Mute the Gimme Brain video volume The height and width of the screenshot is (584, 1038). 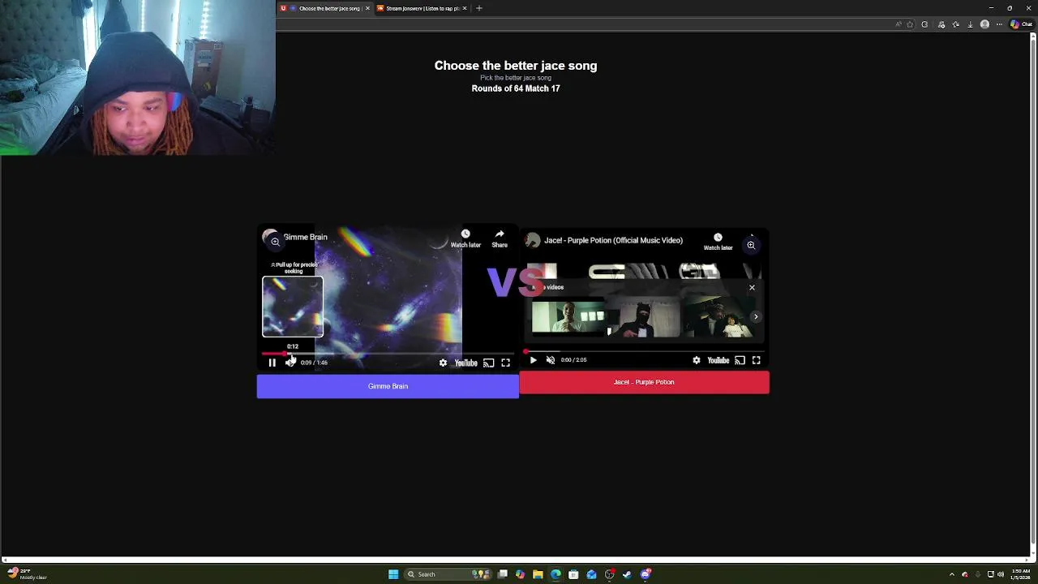pyautogui.click(x=290, y=363)
